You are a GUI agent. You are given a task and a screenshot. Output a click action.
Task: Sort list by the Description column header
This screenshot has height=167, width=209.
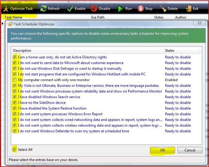[87, 51]
